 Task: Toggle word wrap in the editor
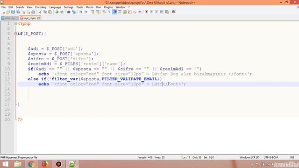104,12
